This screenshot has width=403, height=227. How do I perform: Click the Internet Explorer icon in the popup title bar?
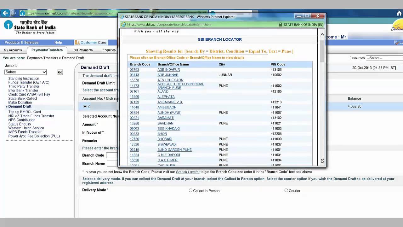122,17
